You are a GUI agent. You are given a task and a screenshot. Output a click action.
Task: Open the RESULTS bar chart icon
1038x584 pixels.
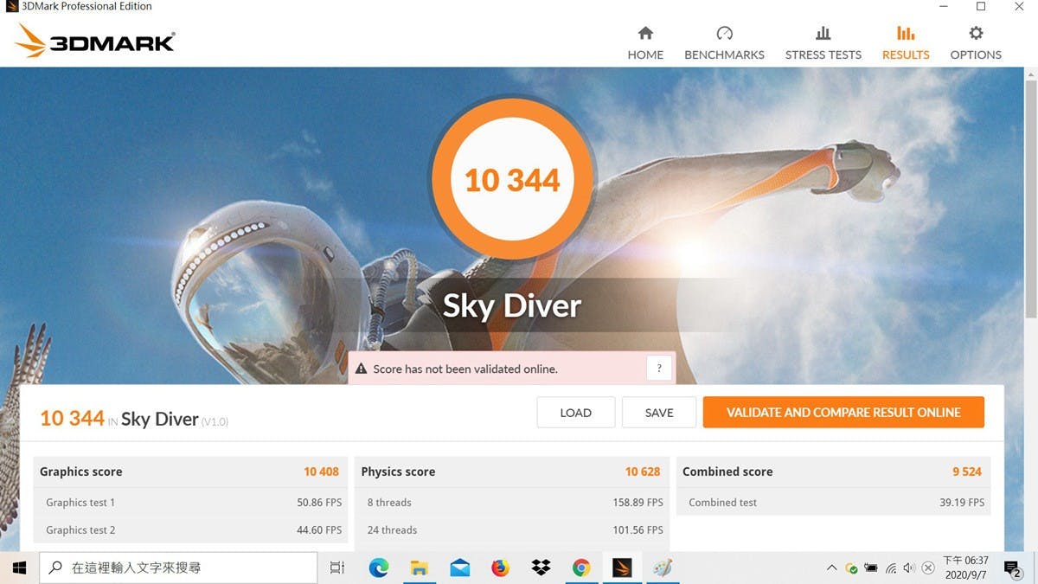tap(906, 33)
